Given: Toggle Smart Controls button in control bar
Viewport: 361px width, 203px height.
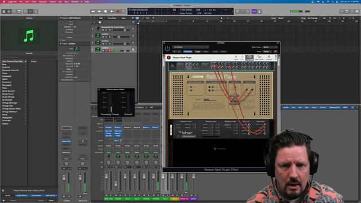Looking at the screenshot, I should pos(25,11).
